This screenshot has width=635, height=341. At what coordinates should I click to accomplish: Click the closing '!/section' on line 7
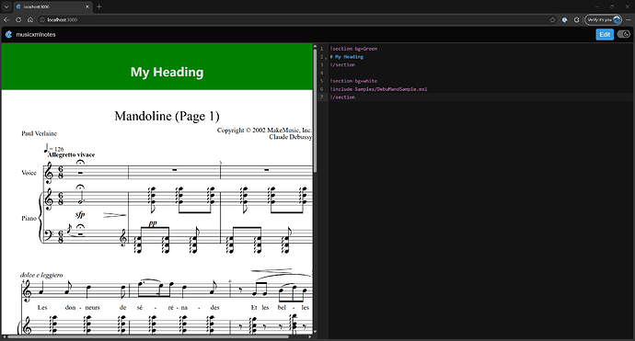[x=342, y=97]
